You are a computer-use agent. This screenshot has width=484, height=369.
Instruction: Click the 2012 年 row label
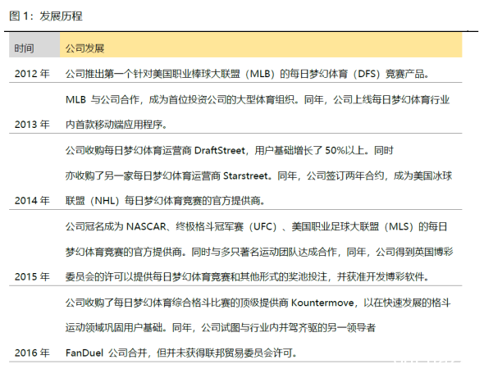point(32,74)
